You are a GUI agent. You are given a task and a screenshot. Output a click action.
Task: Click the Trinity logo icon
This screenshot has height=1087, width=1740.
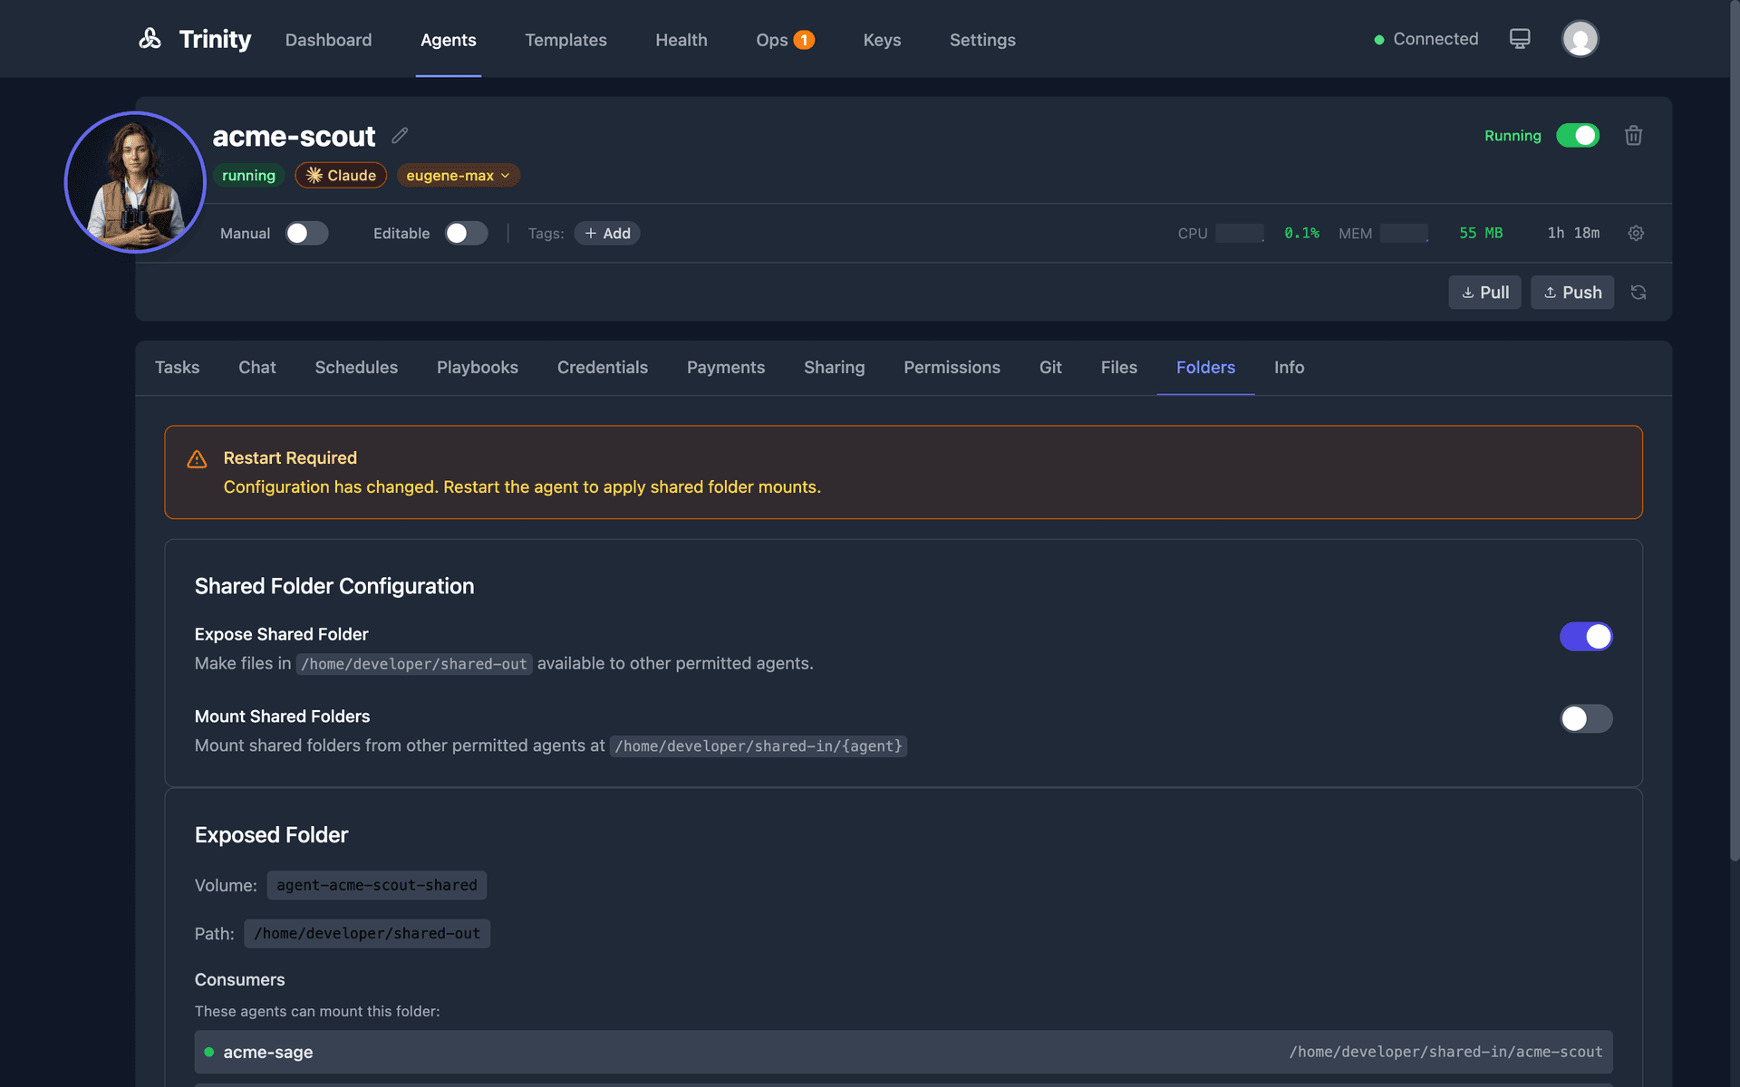[150, 39]
